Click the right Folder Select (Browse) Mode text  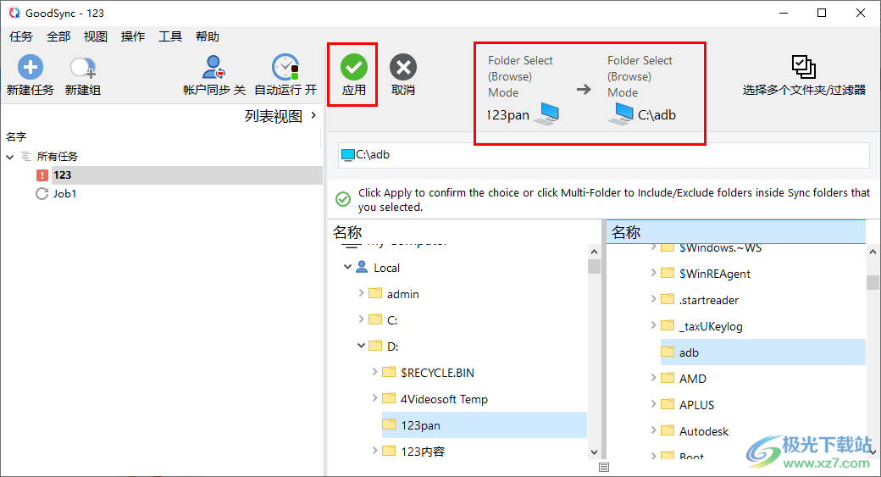[640, 76]
